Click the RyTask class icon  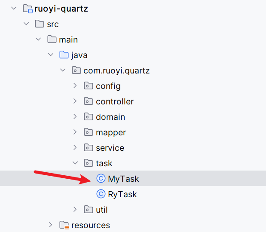tap(101, 194)
